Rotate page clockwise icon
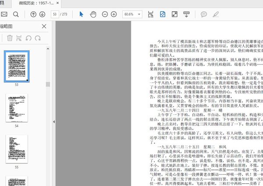Viewport: 263px width, 186px height. [x=38, y=38]
